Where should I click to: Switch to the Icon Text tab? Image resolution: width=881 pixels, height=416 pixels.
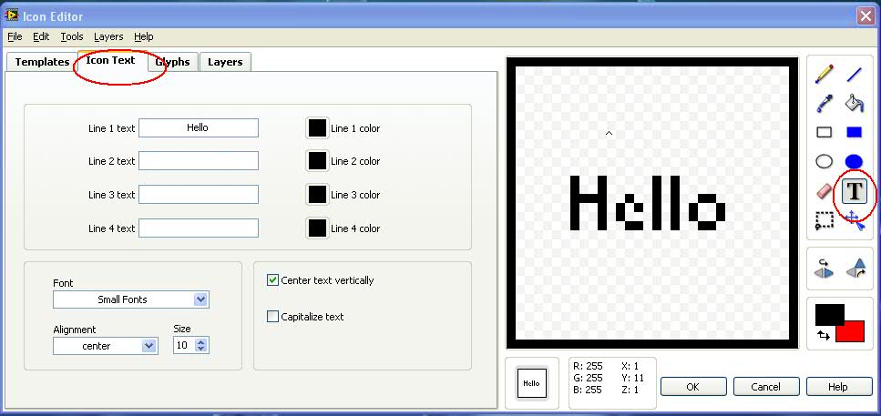click(x=110, y=60)
